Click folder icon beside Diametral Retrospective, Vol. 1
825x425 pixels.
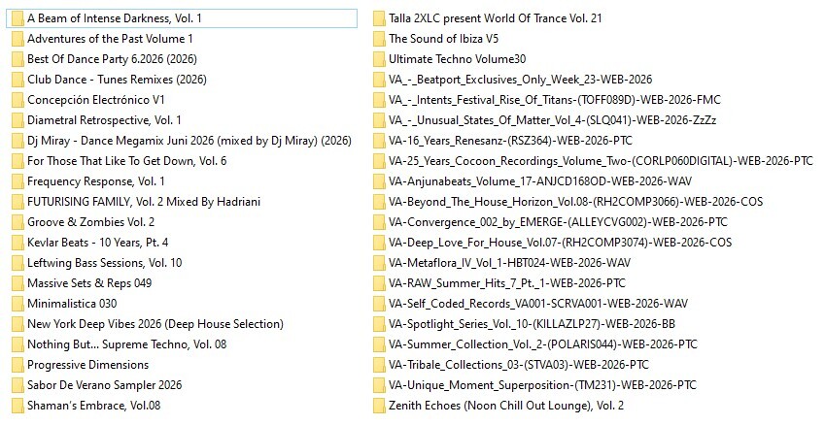pyautogui.click(x=17, y=120)
